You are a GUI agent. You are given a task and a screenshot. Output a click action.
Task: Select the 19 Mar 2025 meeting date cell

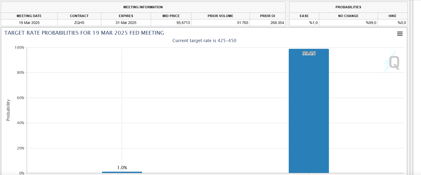point(29,23)
